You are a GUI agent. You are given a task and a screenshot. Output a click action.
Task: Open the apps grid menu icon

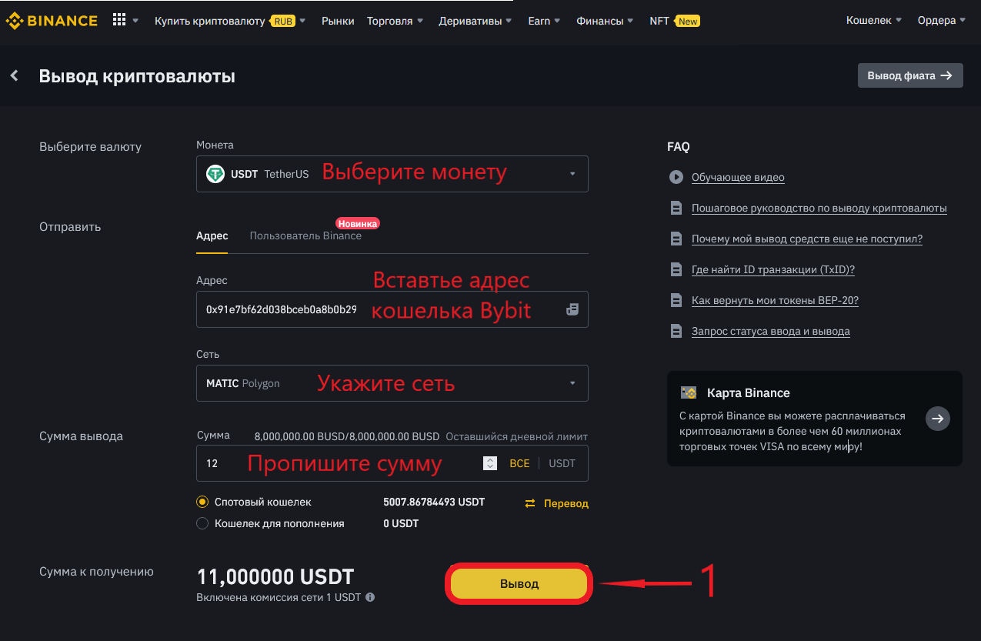[119, 21]
